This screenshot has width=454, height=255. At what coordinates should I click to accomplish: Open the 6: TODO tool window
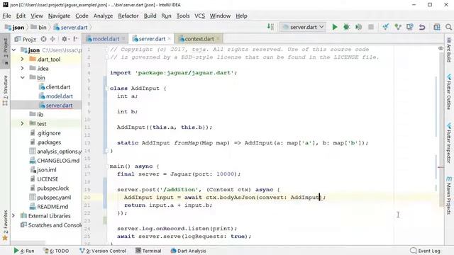56,251
